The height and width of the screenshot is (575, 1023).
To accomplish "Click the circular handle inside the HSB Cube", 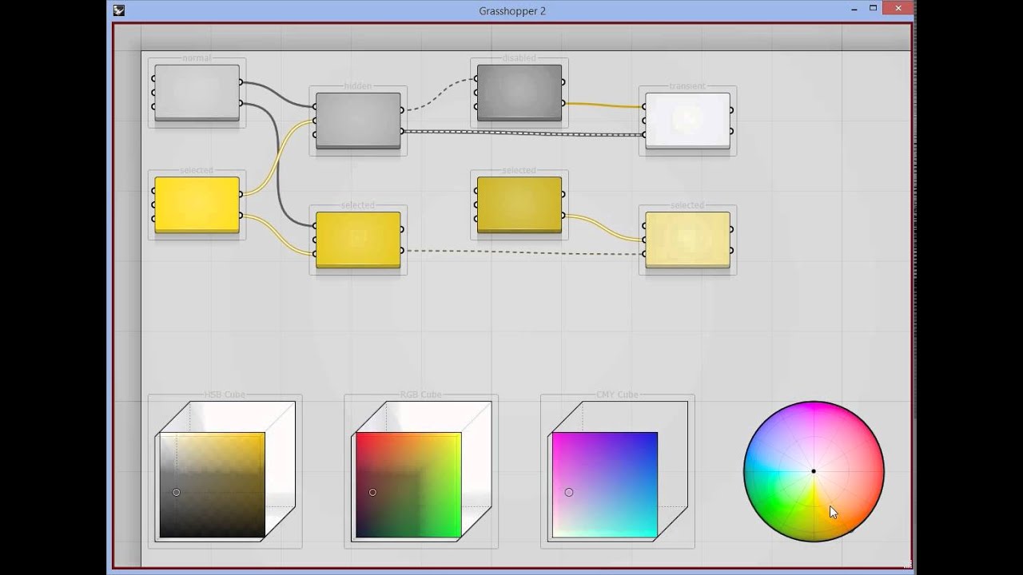I will pos(177,492).
